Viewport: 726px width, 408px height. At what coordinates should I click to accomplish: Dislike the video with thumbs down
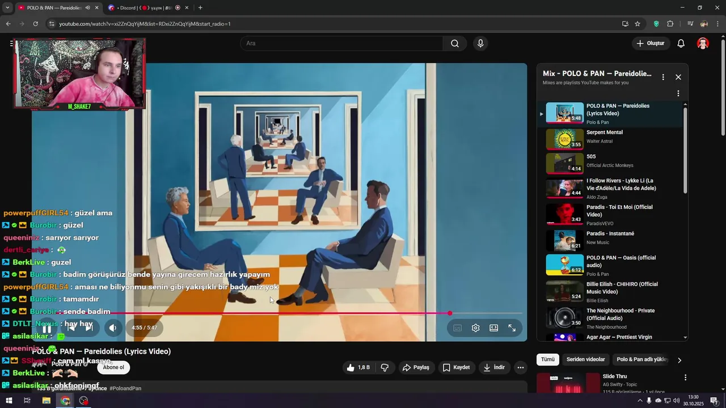coord(385,368)
